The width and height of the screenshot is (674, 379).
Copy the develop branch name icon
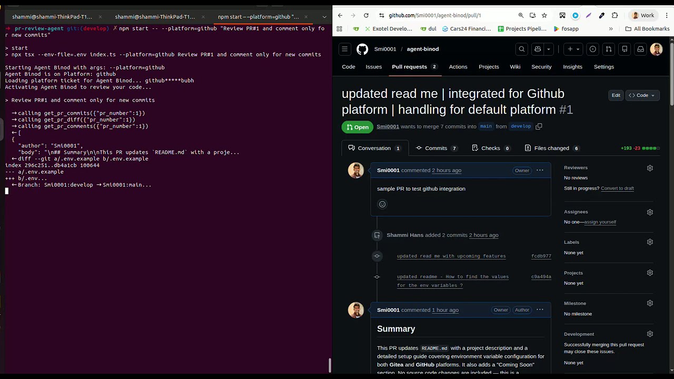coord(539,126)
